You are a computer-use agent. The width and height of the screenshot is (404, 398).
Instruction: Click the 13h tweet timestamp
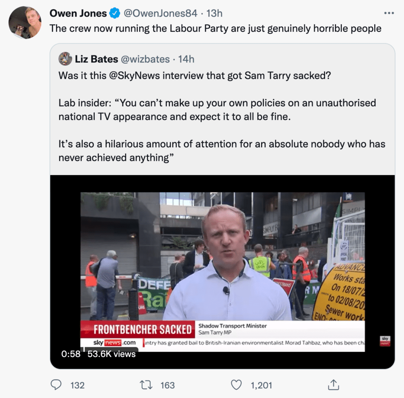click(214, 13)
